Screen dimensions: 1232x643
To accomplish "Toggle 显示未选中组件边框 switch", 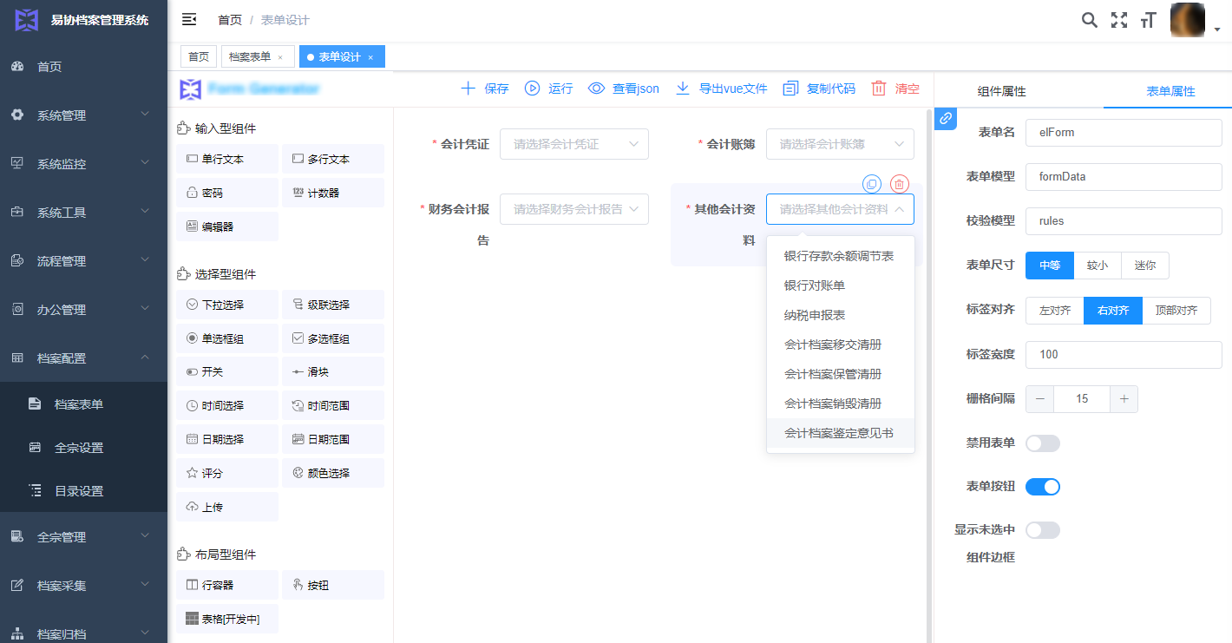I will click(x=1043, y=530).
